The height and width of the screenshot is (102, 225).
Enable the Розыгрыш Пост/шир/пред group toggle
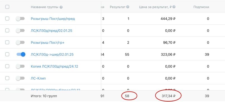tap(20, 19)
